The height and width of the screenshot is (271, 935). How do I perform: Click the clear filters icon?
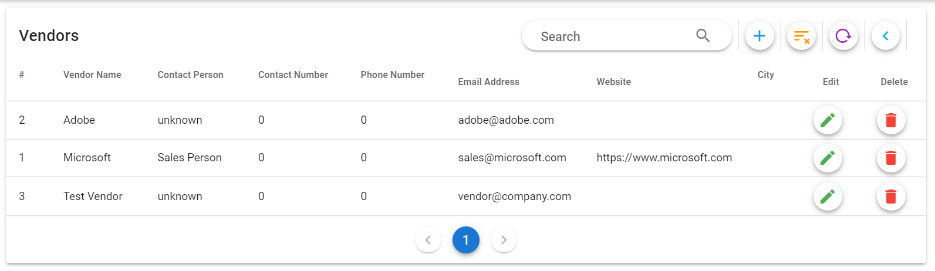(x=801, y=36)
